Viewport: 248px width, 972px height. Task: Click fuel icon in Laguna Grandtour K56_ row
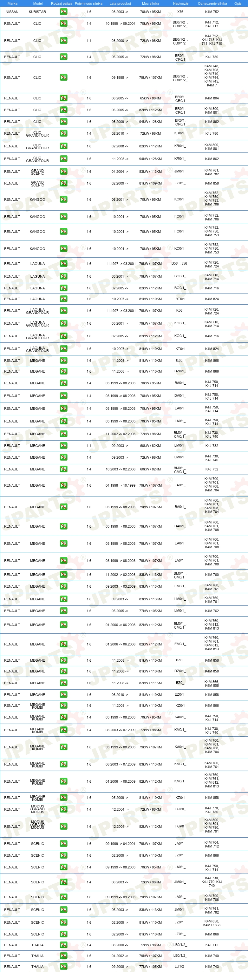[63, 311]
